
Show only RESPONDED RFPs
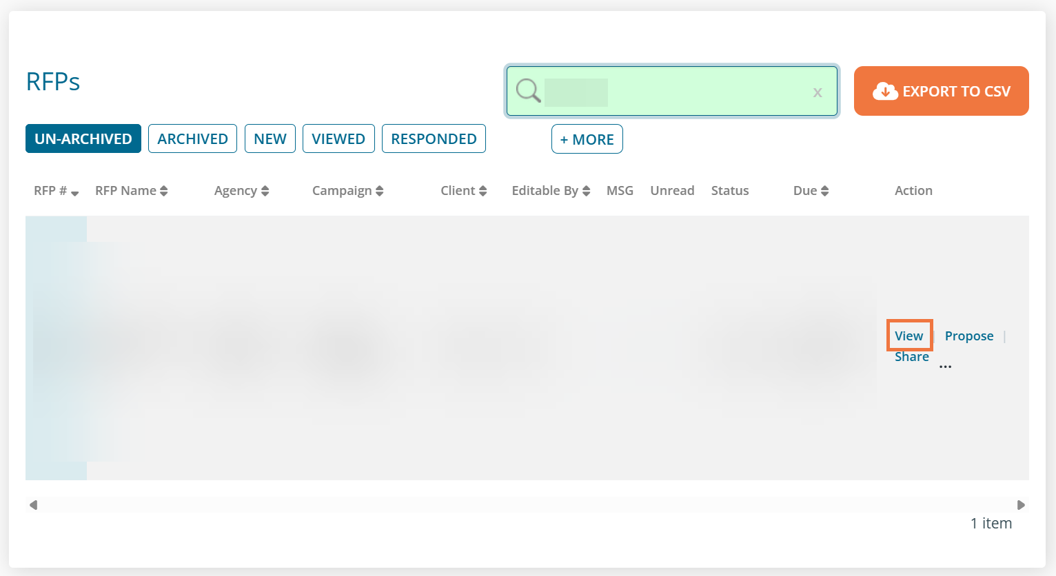pyautogui.click(x=434, y=138)
